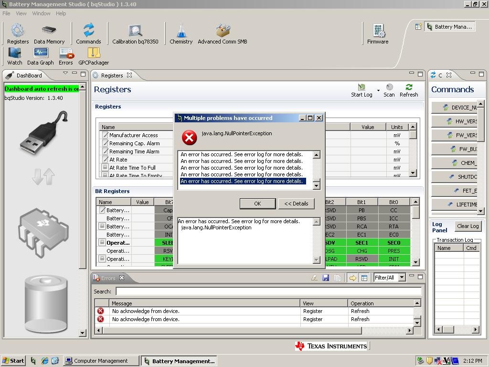Click the Units column header
The height and width of the screenshot is (367, 489).
click(397, 127)
